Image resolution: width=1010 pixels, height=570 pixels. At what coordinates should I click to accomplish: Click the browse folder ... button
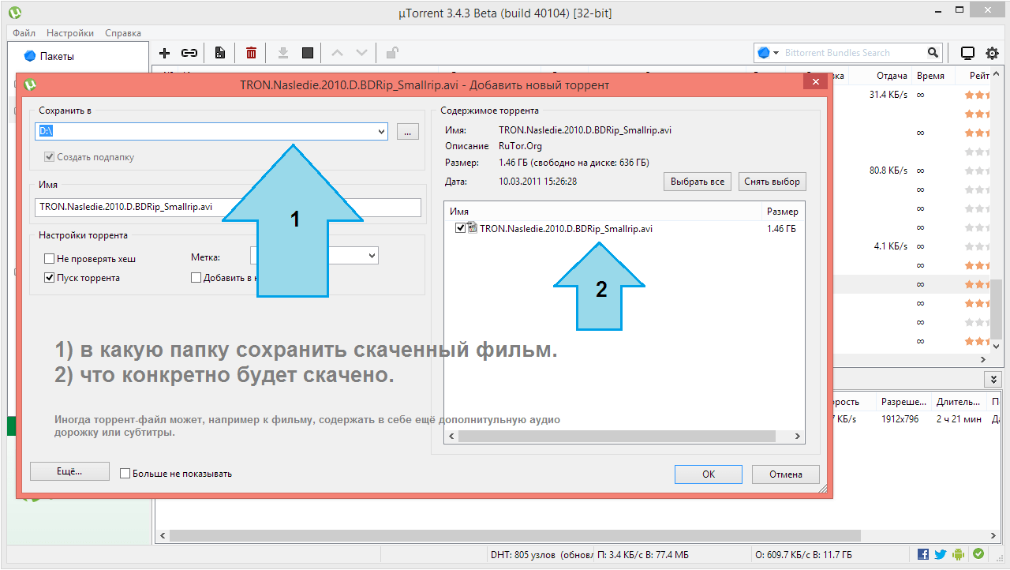pyautogui.click(x=407, y=132)
